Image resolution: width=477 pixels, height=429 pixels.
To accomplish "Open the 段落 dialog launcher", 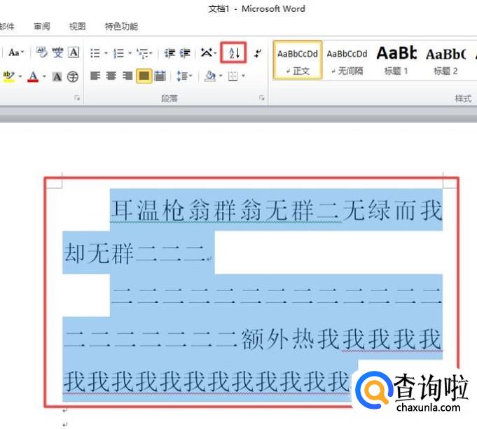I will 262,99.
